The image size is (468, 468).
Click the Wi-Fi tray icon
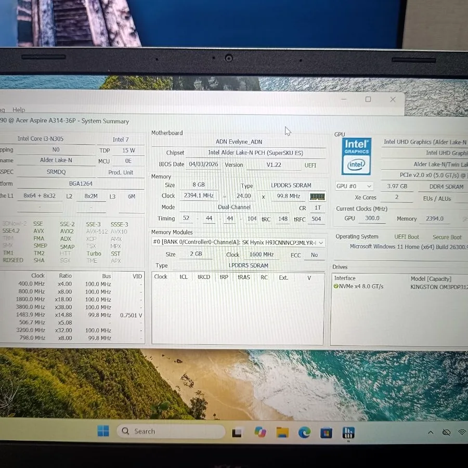tap(462, 432)
